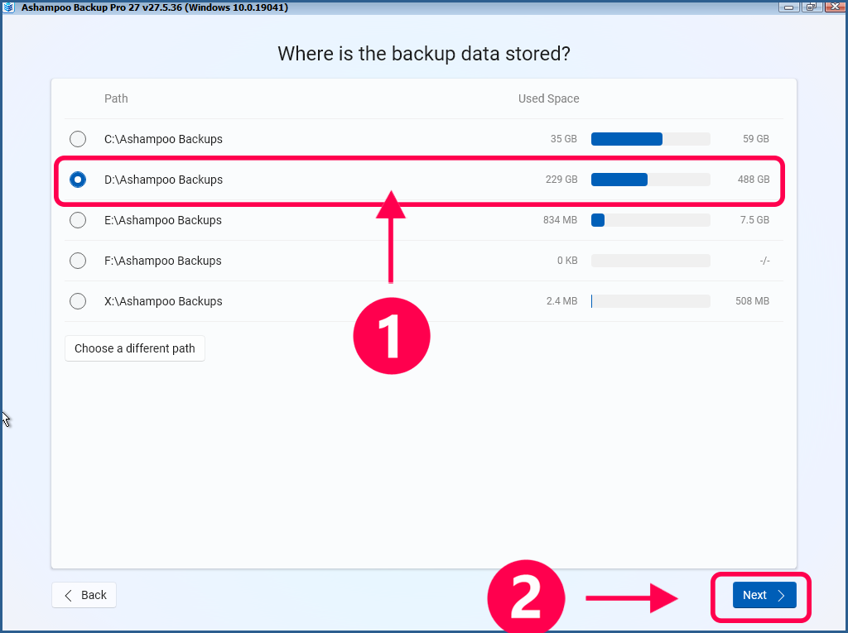Click the Used Space column header
This screenshot has width=848, height=633.
548,98
